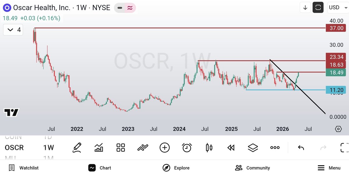Create an alert with alarm clock icon

click(187, 148)
